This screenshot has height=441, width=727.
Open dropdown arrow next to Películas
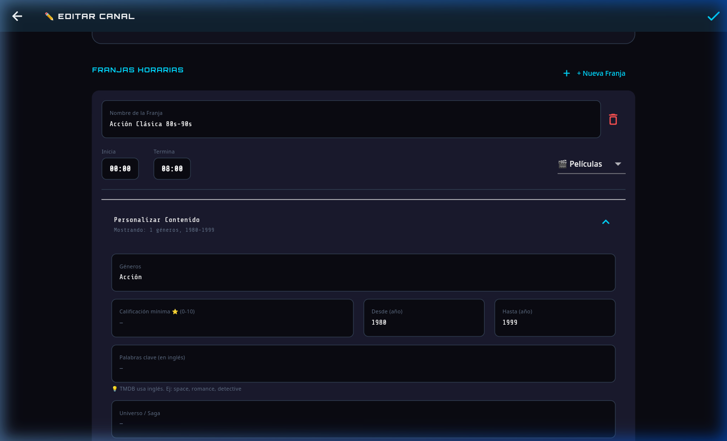tap(618, 164)
